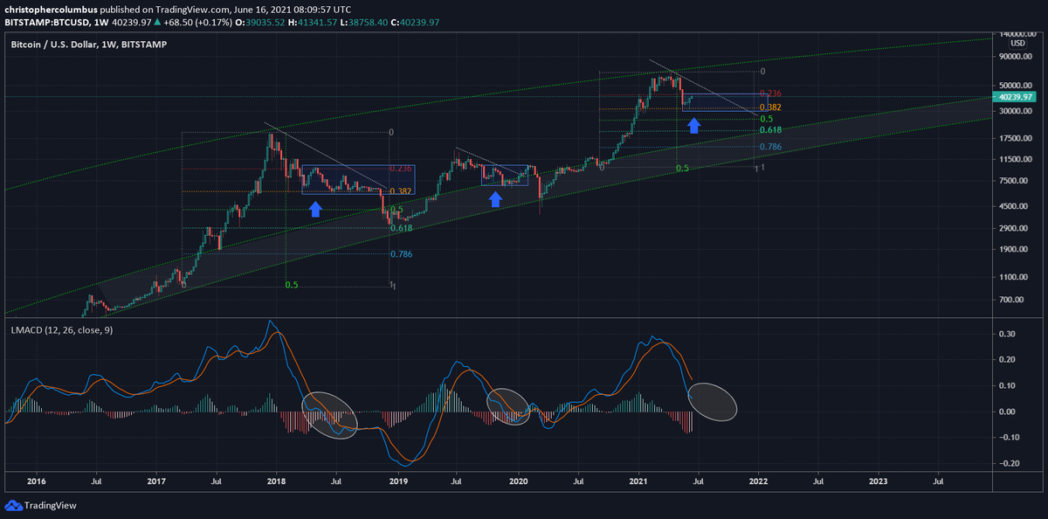Screen dimensions: 1048x519
Task: Click the 2018 label on time axis
Action: tap(276, 481)
